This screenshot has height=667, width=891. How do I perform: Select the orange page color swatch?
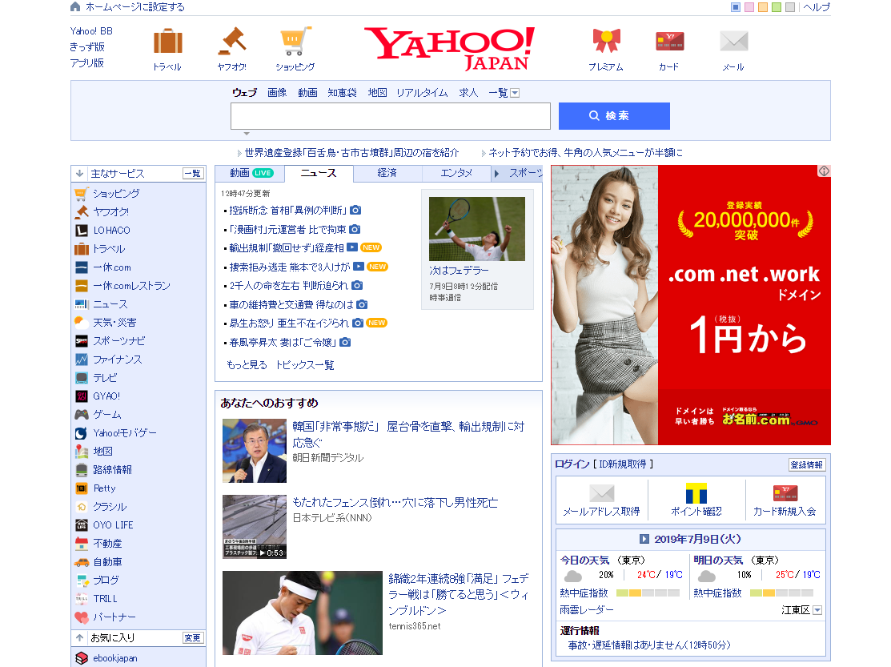763,7
